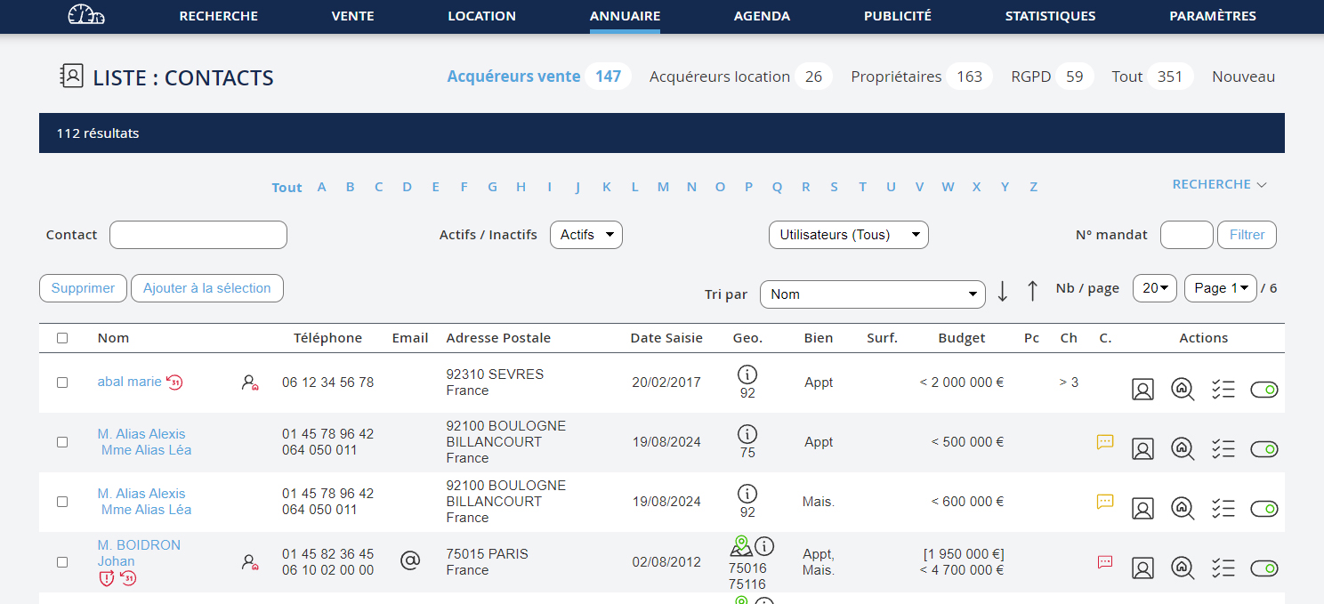Expand the Utilisateurs (Tous) dropdown
The height and width of the screenshot is (604, 1324).
(848, 235)
